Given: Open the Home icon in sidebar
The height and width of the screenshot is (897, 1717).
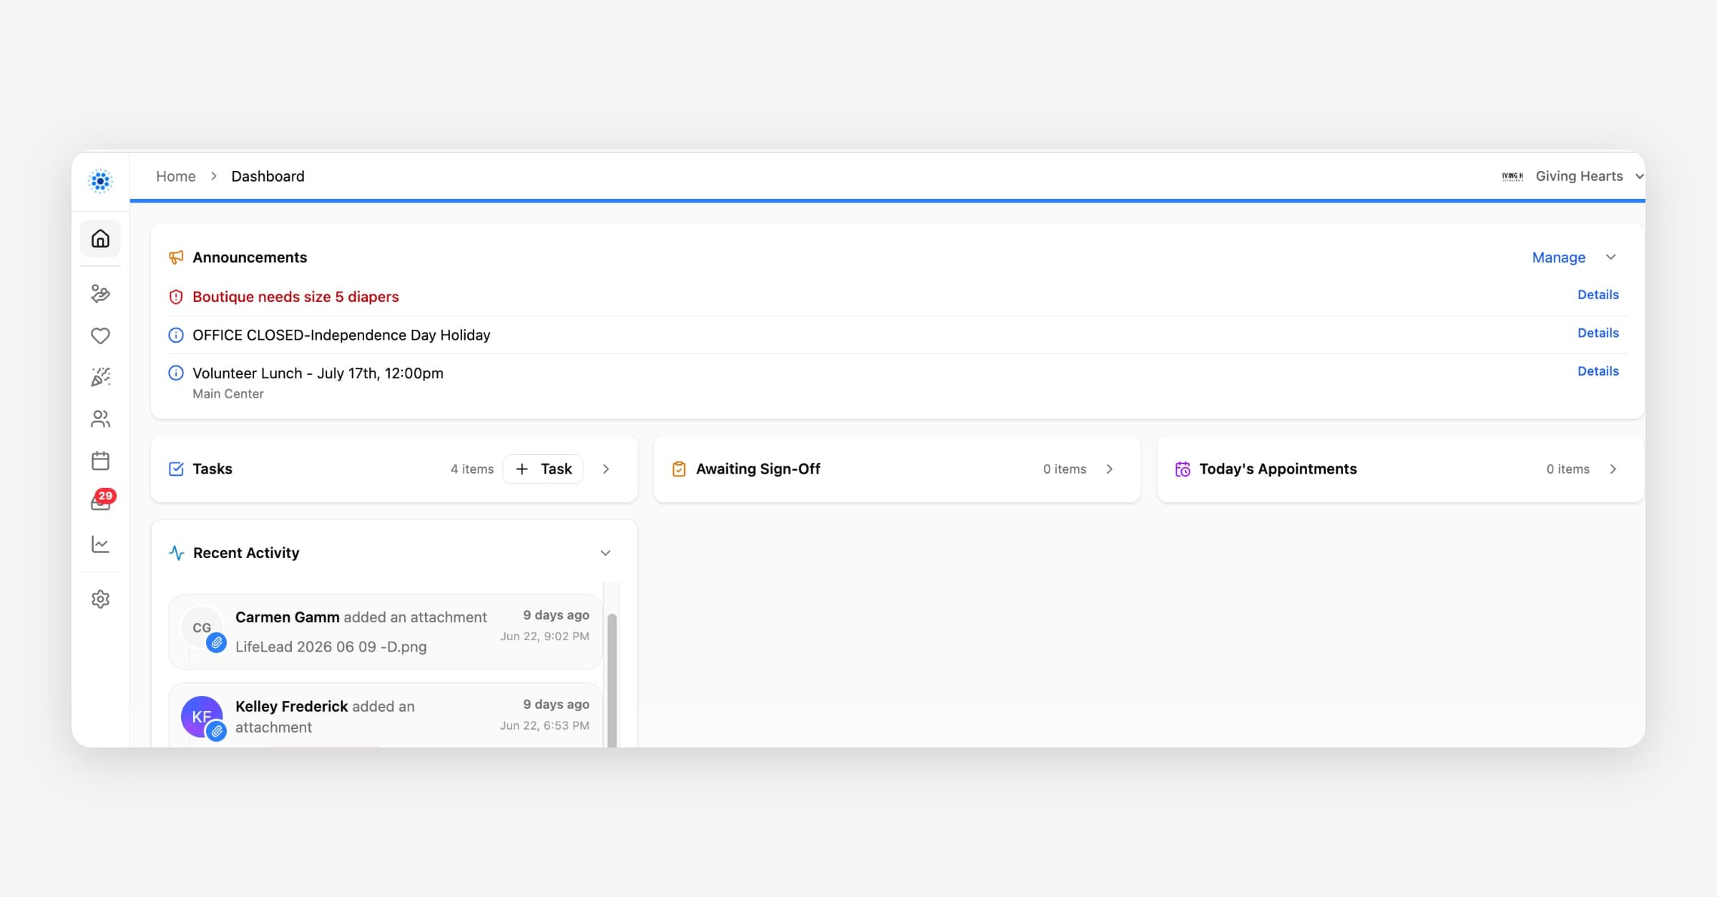Looking at the screenshot, I should click(100, 238).
